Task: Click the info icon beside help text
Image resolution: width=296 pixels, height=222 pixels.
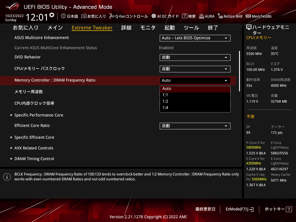Action: 7,177
